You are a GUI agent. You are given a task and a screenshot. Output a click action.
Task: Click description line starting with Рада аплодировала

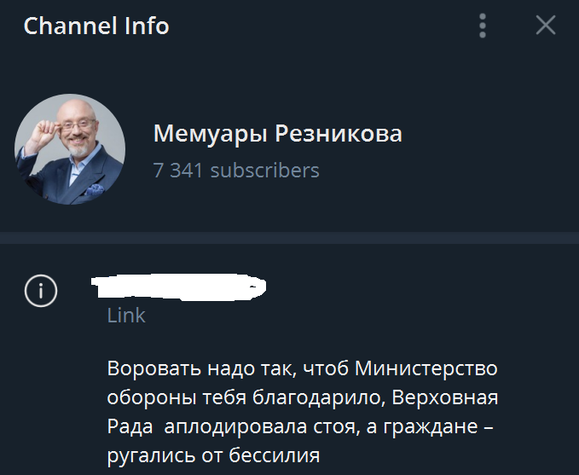coord(300,426)
